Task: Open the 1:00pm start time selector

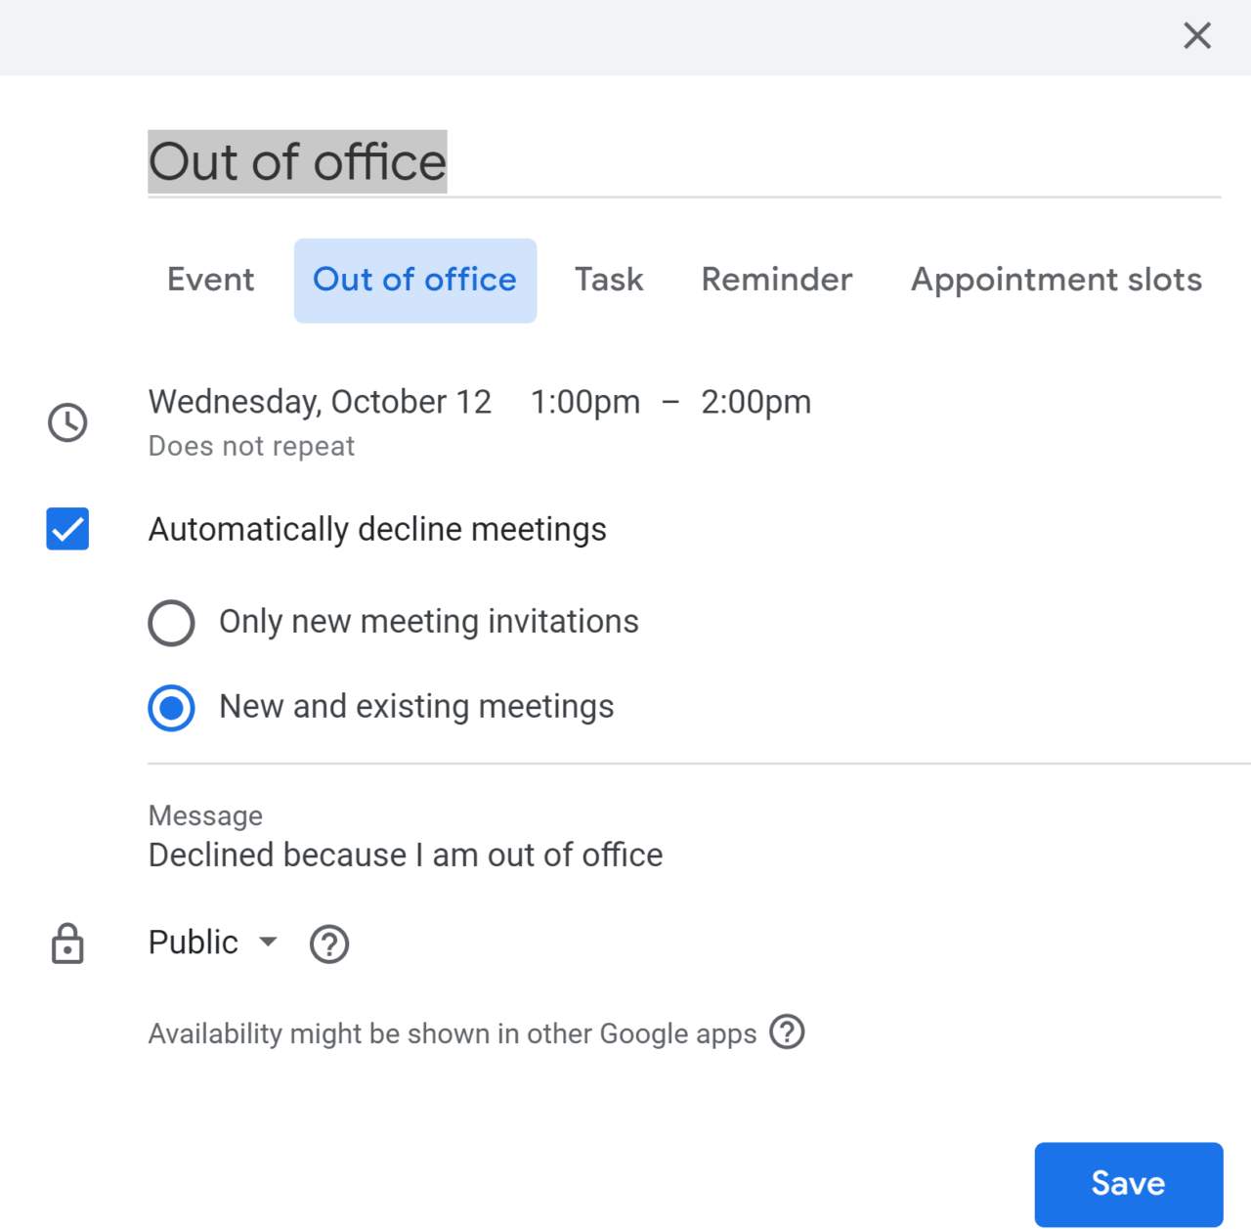Action: coord(584,401)
